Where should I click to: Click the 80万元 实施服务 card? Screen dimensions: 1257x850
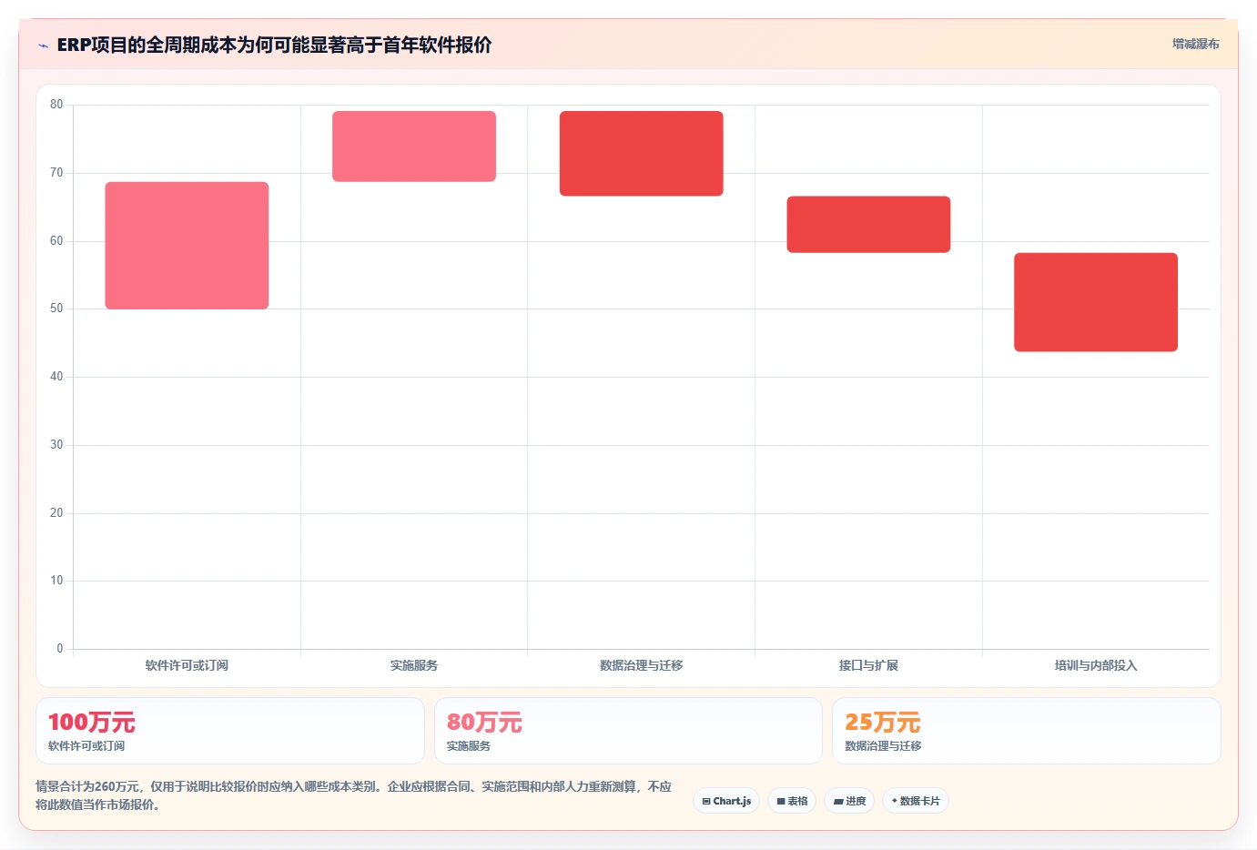628,731
